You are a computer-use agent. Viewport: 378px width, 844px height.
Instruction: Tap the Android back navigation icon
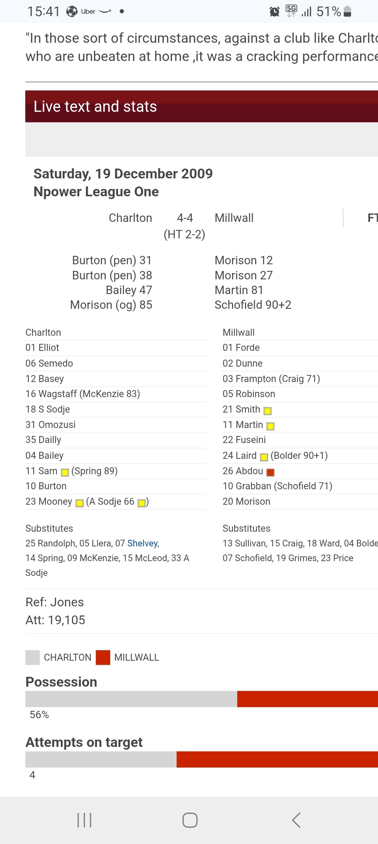click(296, 820)
